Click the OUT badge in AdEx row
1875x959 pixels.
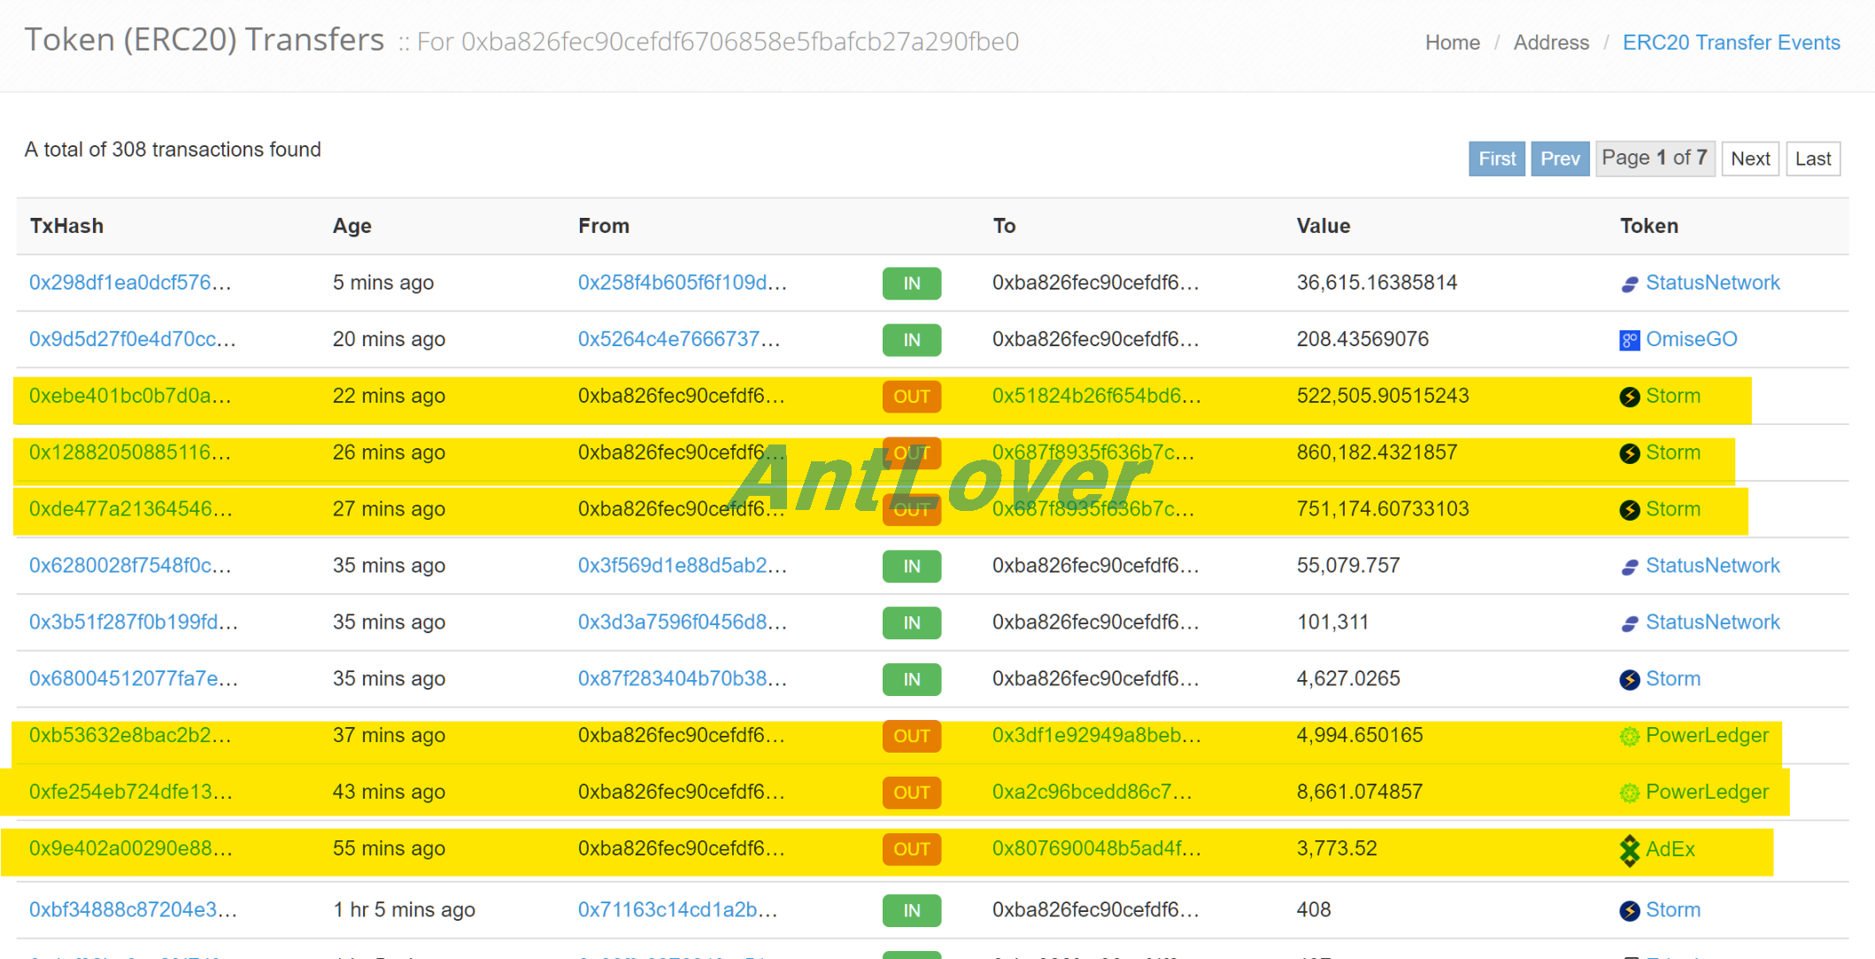tap(911, 849)
